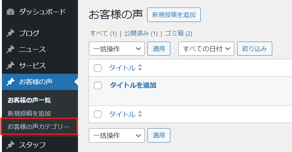
Task: Click the 絞り込み filter button
Action: [255, 49]
